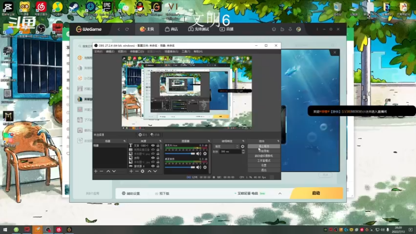
Task: Open the OBS 帮助 menu
Action: [198, 51]
